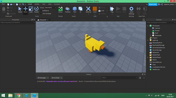
Task: Select Duck in the Explorer
Action: 156,33
